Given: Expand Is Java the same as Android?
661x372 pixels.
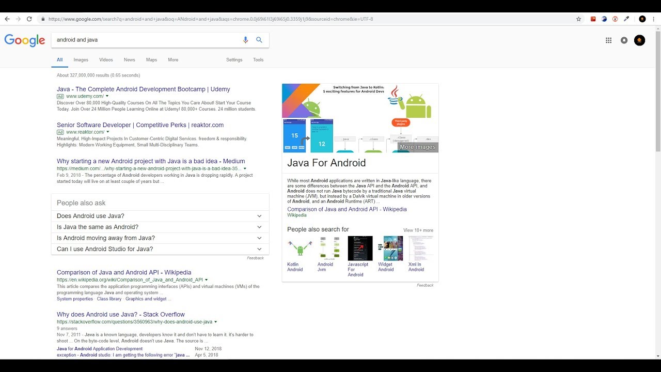Looking at the screenshot, I should click(x=160, y=227).
